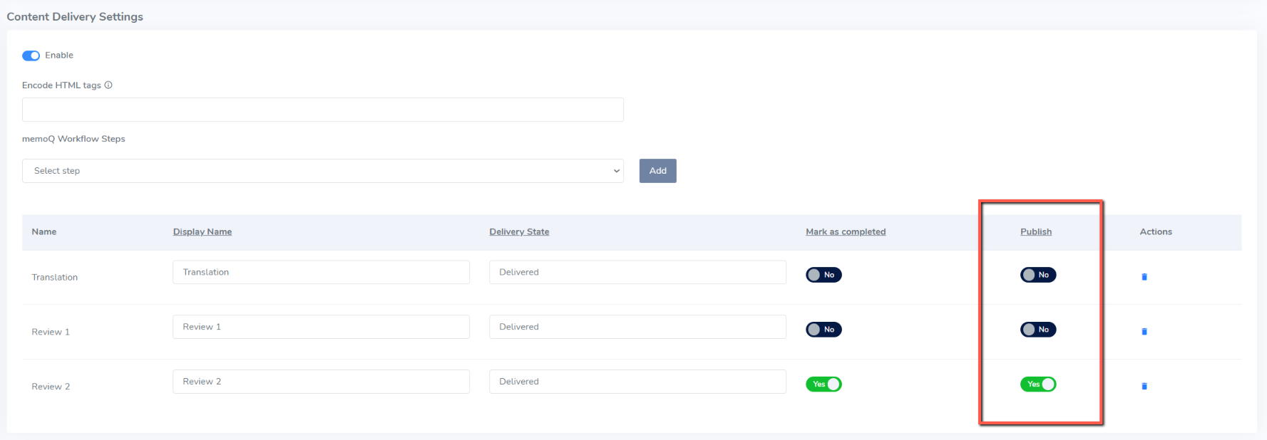This screenshot has height=440, width=1267.
Task: Show info tooltip for Encode HTML tags
Action: [x=108, y=85]
